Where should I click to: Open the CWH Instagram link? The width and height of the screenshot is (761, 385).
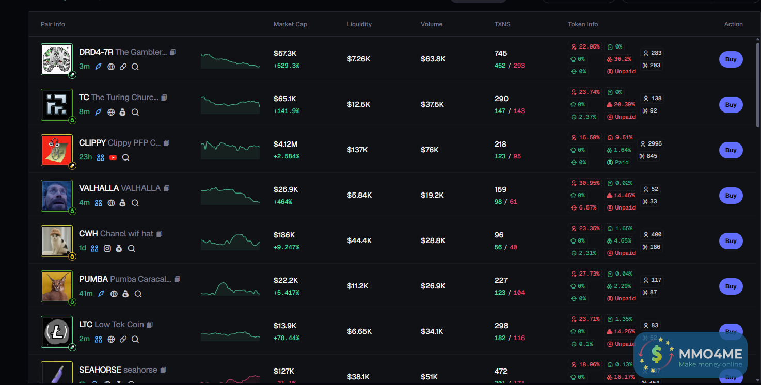pos(107,248)
